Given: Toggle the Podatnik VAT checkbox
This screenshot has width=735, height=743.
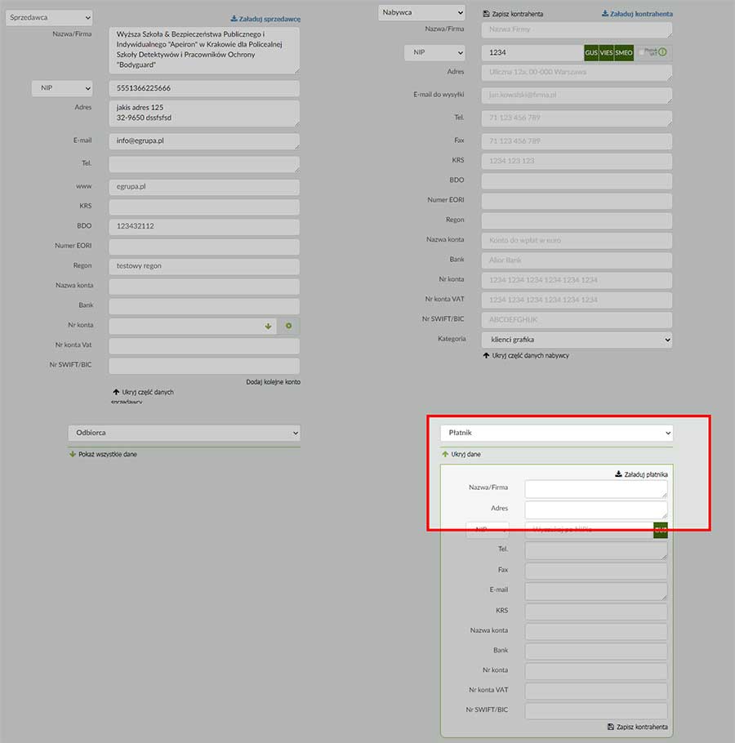Looking at the screenshot, I should [x=642, y=52].
